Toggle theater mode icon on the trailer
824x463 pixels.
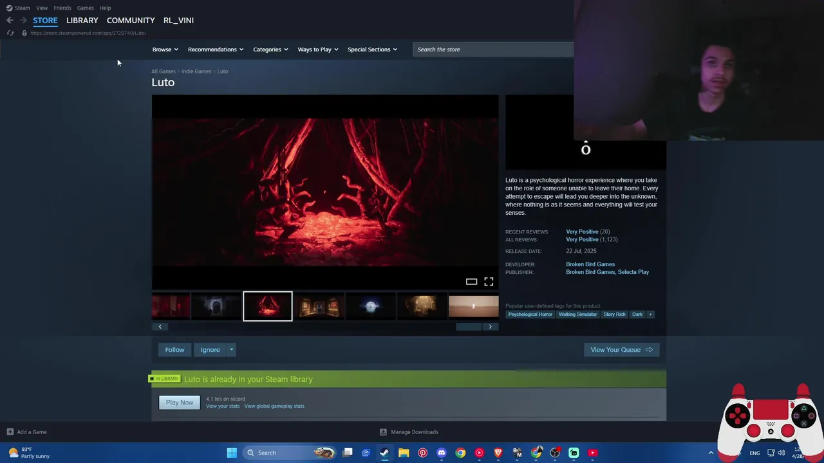[x=471, y=282]
